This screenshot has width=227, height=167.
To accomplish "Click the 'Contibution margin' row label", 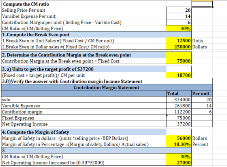I will tap(22, 112).
